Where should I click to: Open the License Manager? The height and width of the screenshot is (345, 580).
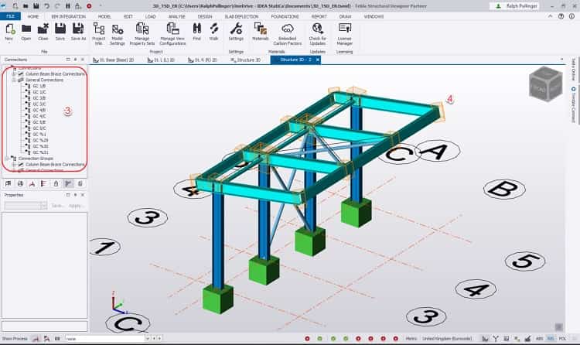point(345,29)
